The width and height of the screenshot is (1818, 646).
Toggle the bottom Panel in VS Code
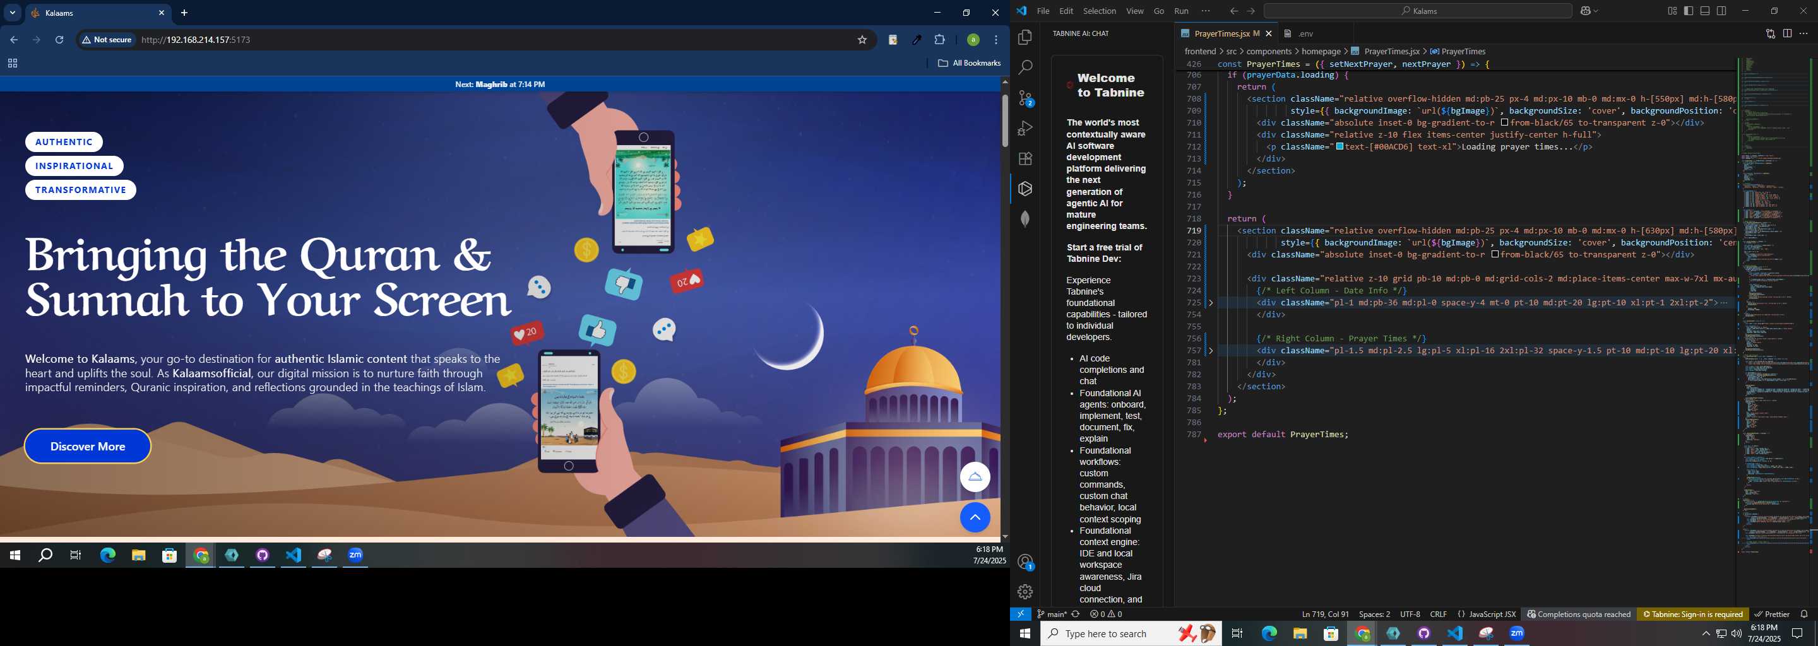1705,11
